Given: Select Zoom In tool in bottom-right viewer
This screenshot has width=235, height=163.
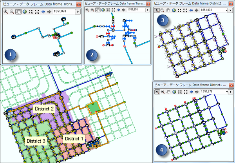Looking at the screenshot, I should [157, 92].
